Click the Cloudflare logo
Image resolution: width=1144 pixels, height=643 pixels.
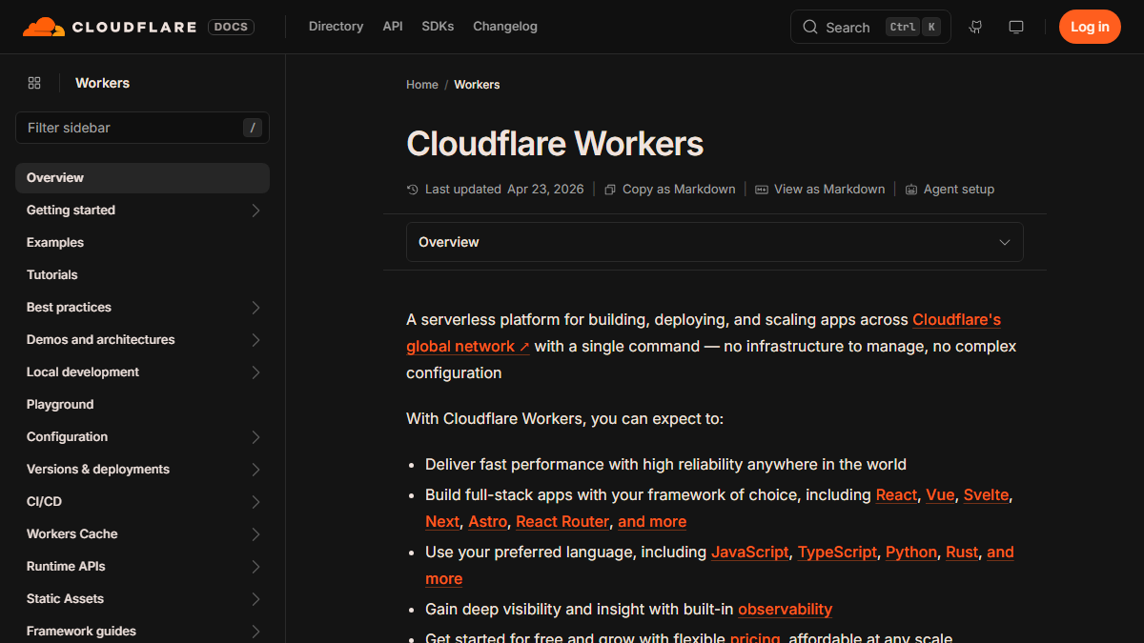pos(110,27)
